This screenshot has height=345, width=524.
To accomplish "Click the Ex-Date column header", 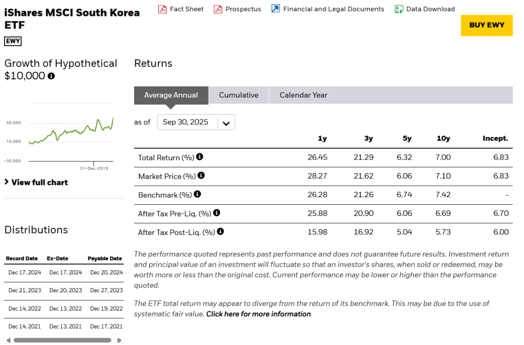I will coord(57,258).
